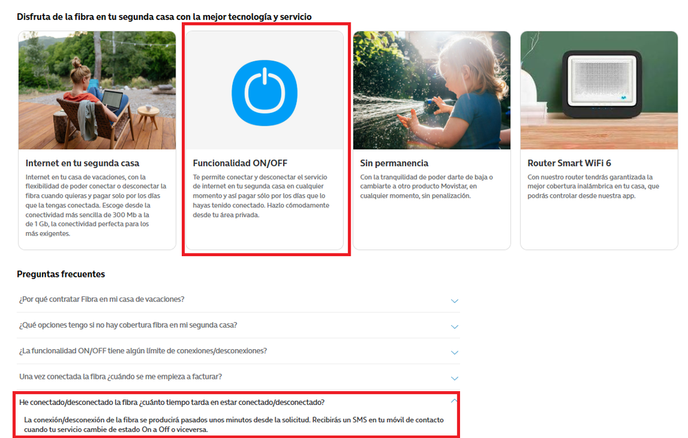688x438 pixels.
Task: Select 'Router Smart WiFi 6' card heading
Action: (x=569, y=163)
